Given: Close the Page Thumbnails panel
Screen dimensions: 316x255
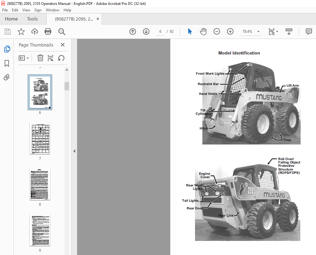Looking at the screenshot, I should (63, 45).
